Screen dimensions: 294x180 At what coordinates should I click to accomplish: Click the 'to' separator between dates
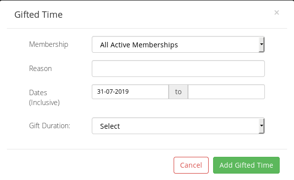[x=178, y=92]
